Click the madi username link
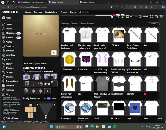The width and height of the screenshot is (166, 130). pos(8,18)
